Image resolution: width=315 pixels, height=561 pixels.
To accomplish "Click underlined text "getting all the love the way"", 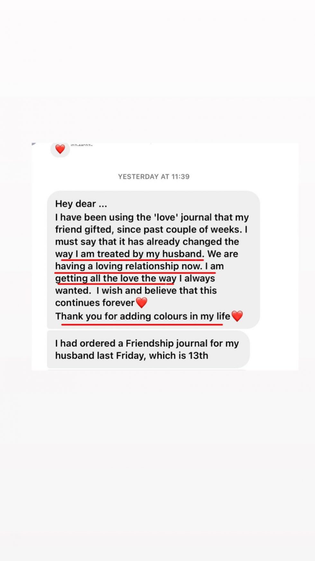I will [x=116, y=278].
